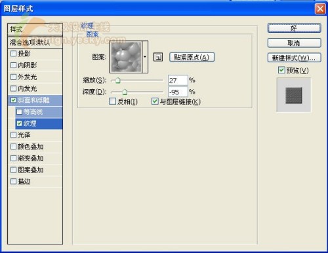The image size is (328, 253).
Task: Click the 取消 button
Action: [294, 43]
